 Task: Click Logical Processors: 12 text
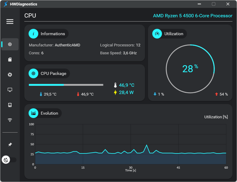(x=120, y=45)
